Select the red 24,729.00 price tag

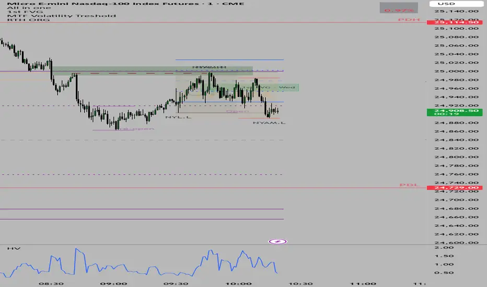(455, 188)
